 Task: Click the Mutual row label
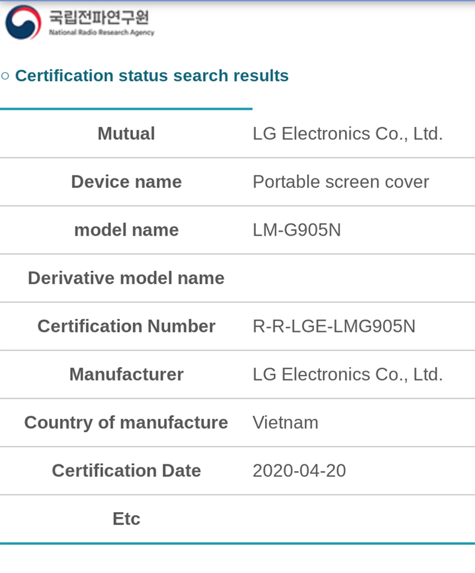point(126,134)
